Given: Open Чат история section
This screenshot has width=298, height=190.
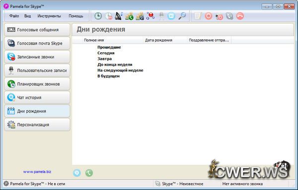Looking at the screenshot, I should coord(37,97).
